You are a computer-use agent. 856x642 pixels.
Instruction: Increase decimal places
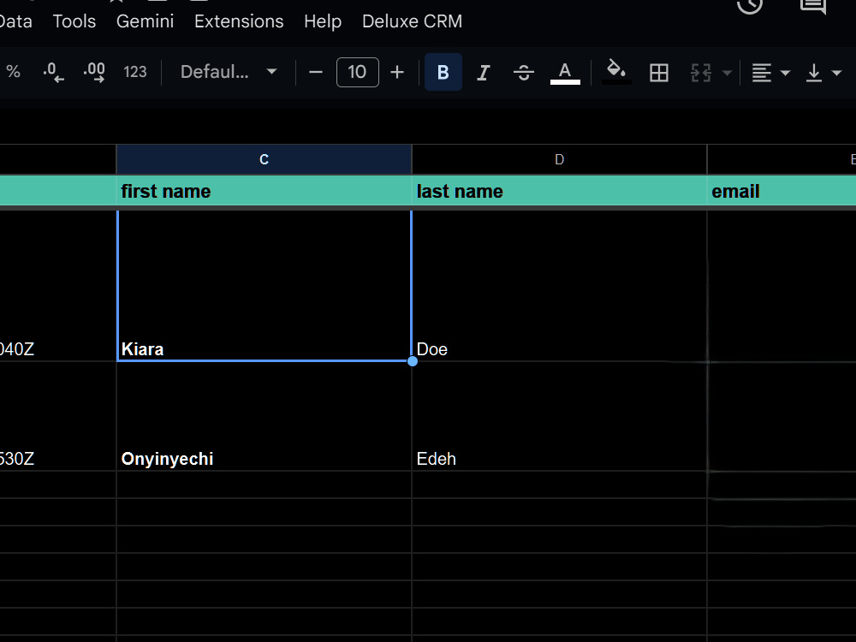pyautogui.click(x=94, y=72)
